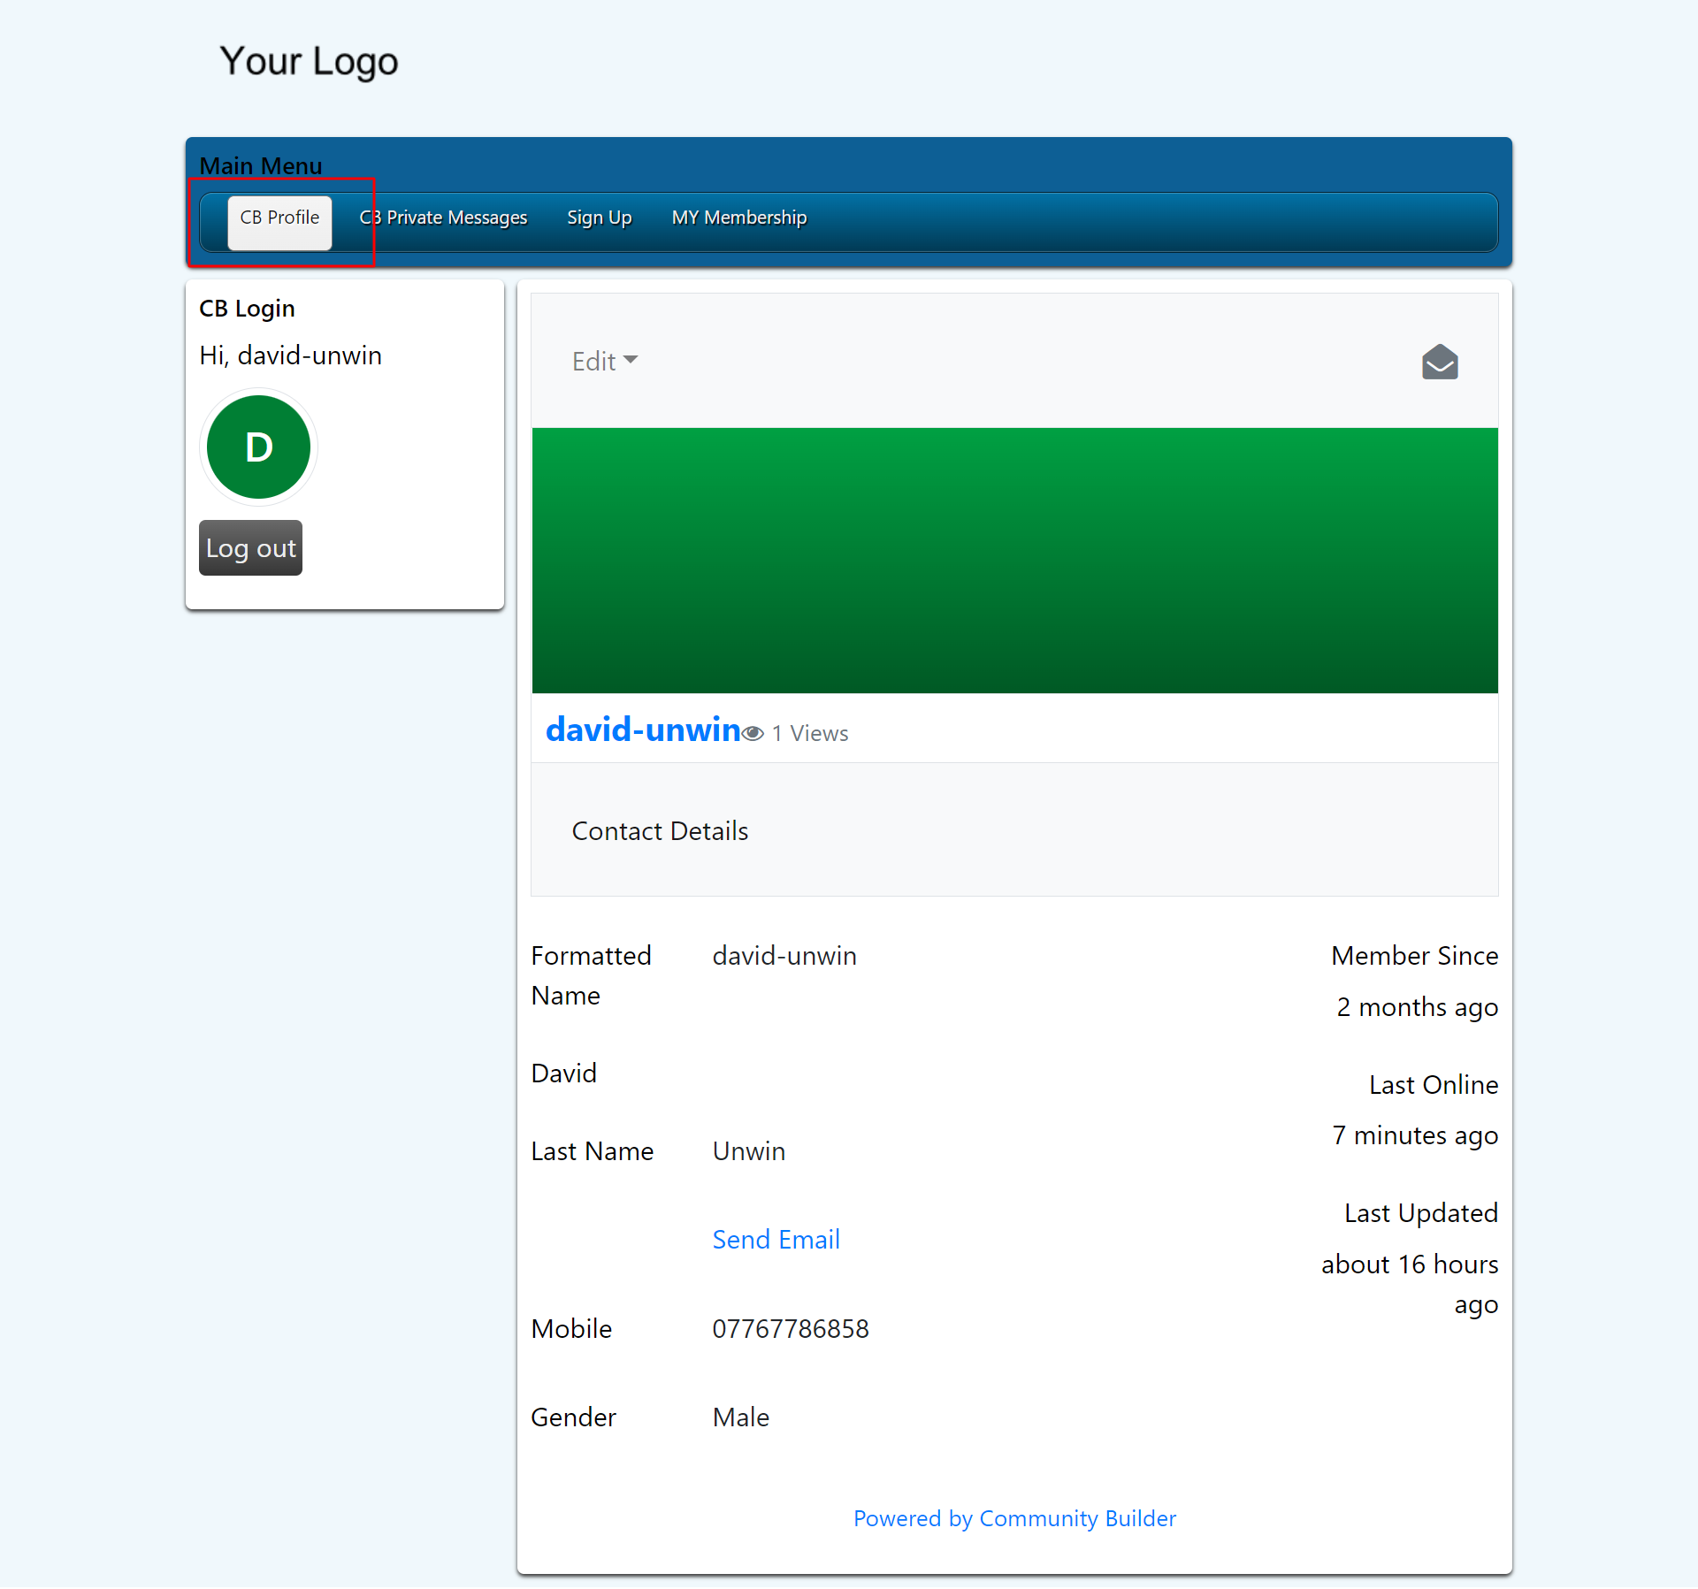The image size is (1698, 1589).
Task: Click the Your Logo site logo
Action: coord(309,61)
